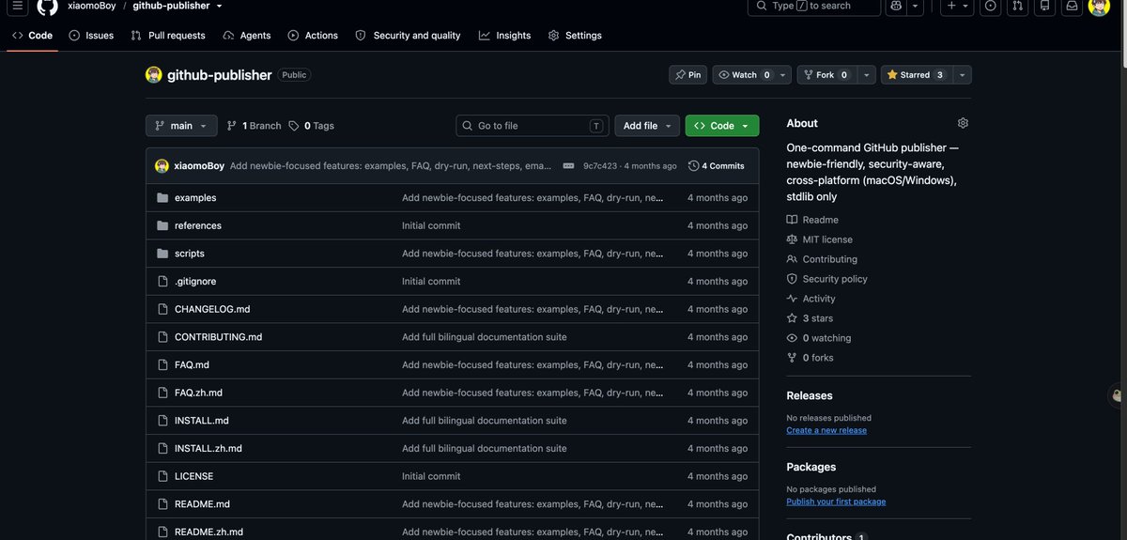Pin the repository with Pin button
This screenshot has height=540, width=1127.
click(688, 75)
